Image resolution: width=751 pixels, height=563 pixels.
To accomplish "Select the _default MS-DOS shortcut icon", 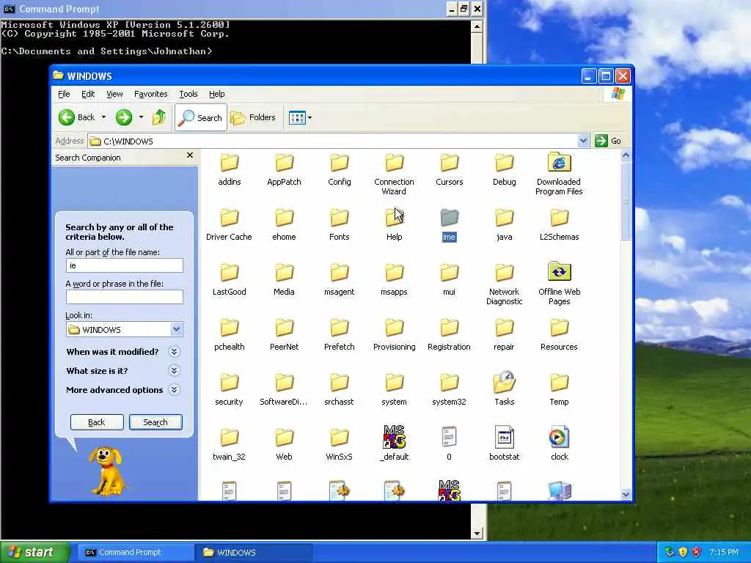I will [394, 437].
